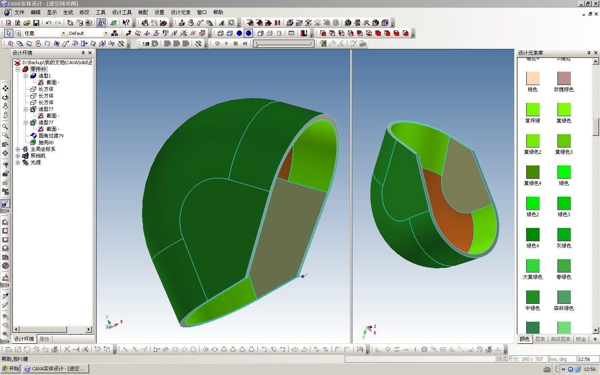600x375 pixels.
Task: Select the orbit camera tool in left toolbar
Action: (5, 97)
